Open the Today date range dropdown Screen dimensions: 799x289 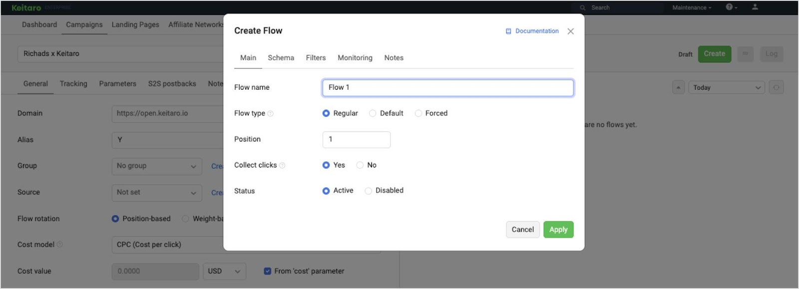point(727,88)
